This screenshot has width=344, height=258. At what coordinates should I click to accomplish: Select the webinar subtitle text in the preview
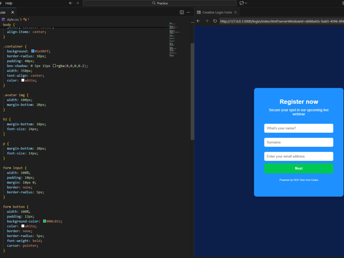tap(299, 112)
